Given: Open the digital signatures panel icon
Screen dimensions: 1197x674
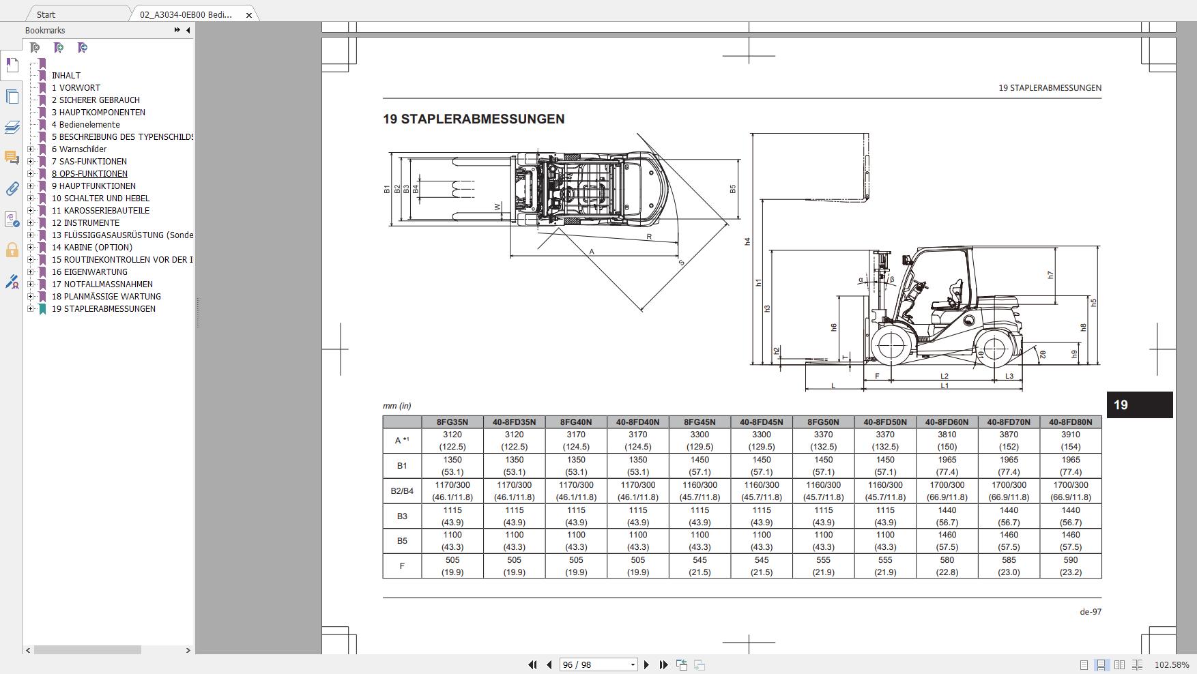Looking at the screenshot, I should [12, 219].
